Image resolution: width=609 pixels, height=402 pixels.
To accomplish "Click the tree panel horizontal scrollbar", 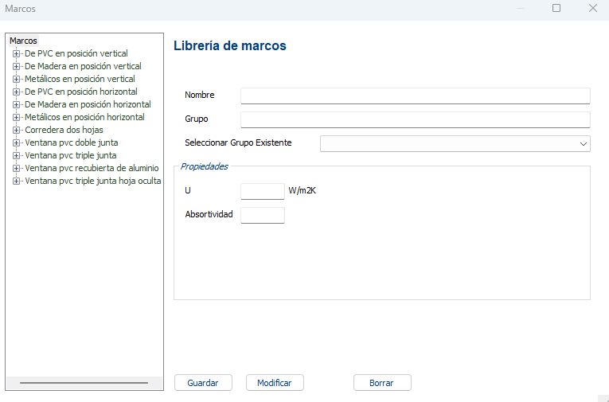I will (x=84, y=383).
